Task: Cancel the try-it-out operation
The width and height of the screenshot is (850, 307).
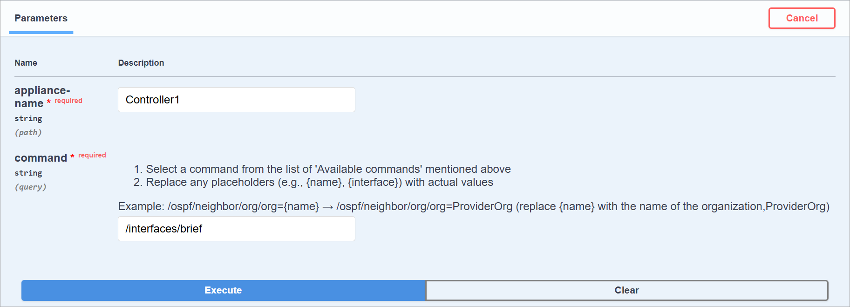Action: pos(801,18)
